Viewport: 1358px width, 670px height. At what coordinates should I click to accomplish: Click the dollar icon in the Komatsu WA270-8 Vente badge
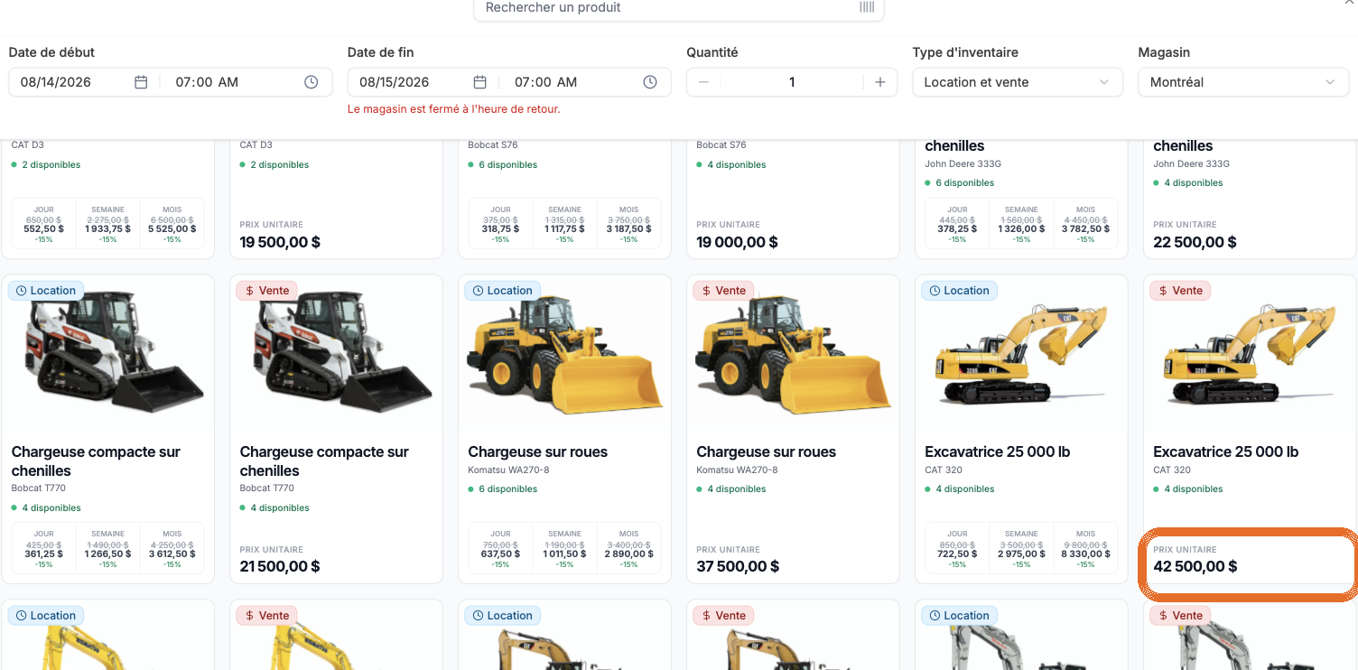[x=707, y=291]
